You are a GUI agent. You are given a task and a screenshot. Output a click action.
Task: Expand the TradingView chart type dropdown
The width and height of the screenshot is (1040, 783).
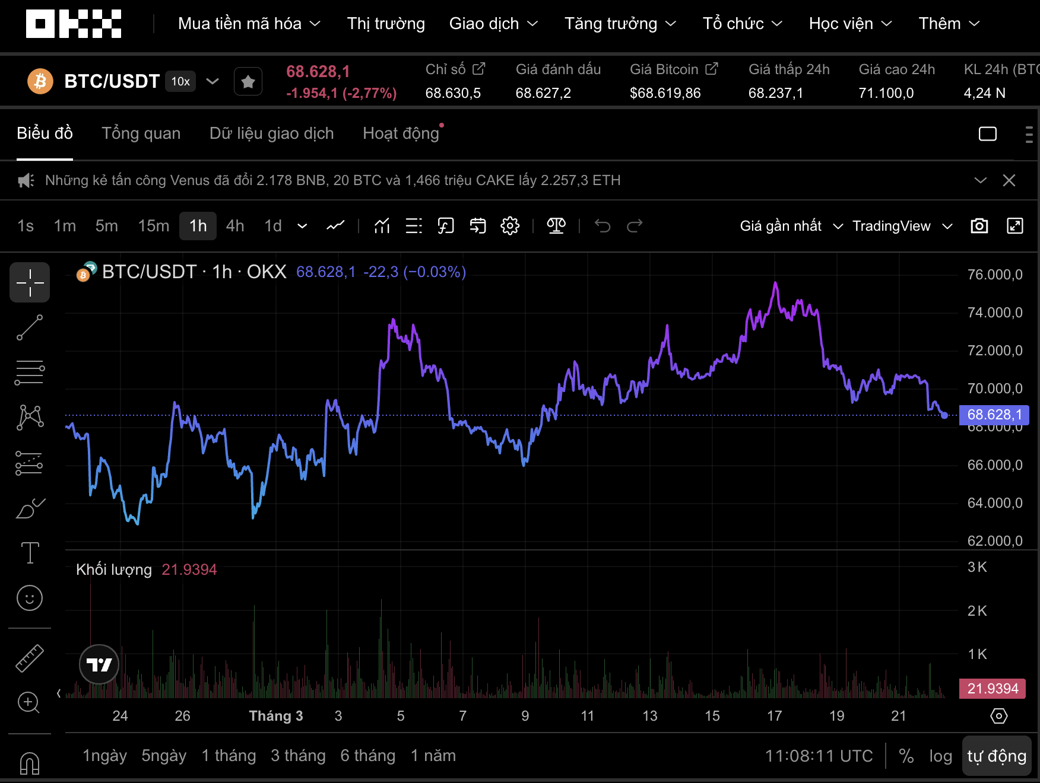coord(902,226)
